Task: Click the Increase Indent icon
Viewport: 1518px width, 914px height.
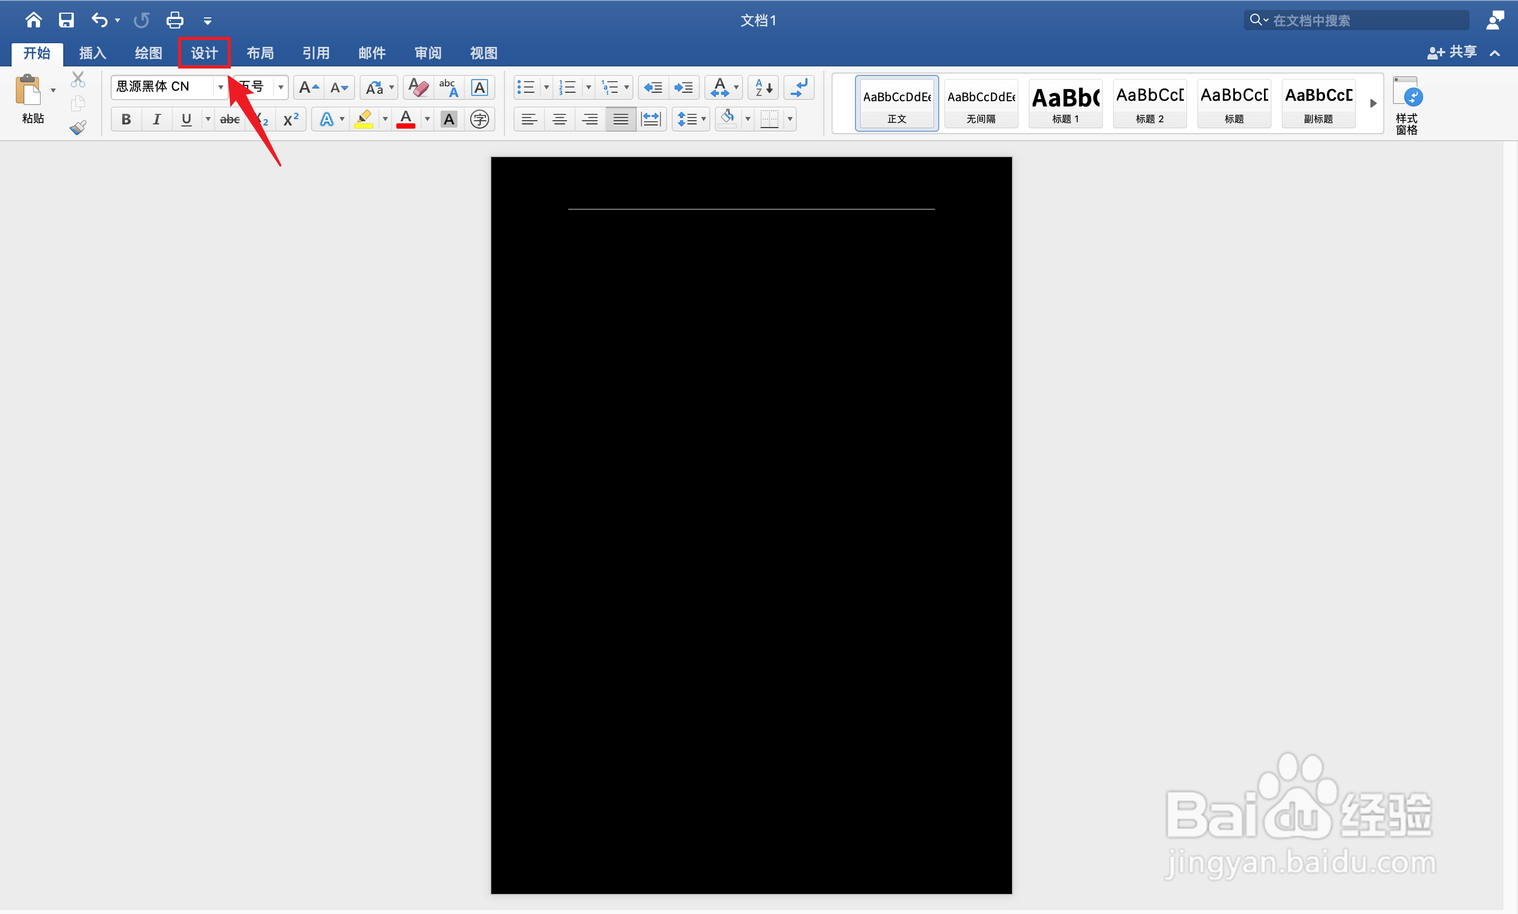Action: pos(684,87)
